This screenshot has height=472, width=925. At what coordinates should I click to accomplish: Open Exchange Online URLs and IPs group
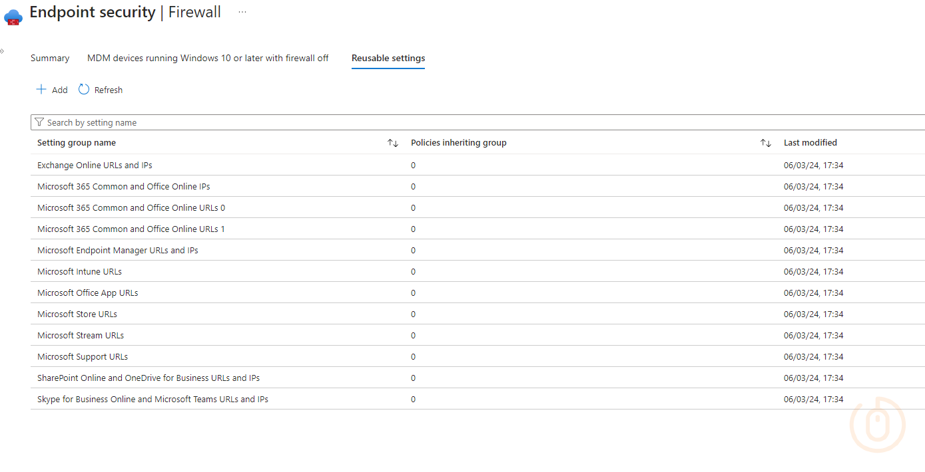(x=95, y=165)
